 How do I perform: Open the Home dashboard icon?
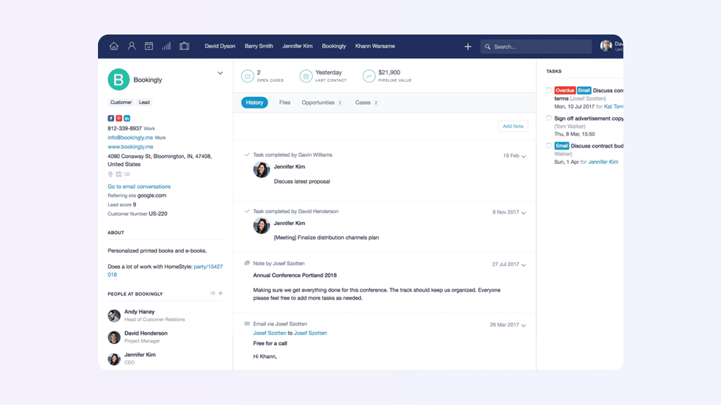pos(114,46)
